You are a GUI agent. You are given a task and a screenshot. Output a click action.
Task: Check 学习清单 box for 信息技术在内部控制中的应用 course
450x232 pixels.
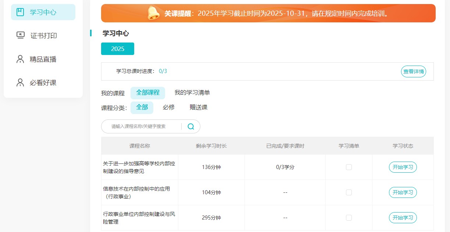349,192
